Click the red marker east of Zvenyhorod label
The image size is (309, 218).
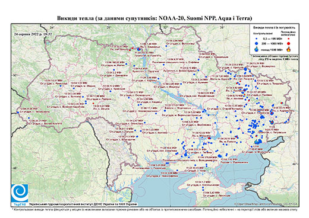coord(93,104)
